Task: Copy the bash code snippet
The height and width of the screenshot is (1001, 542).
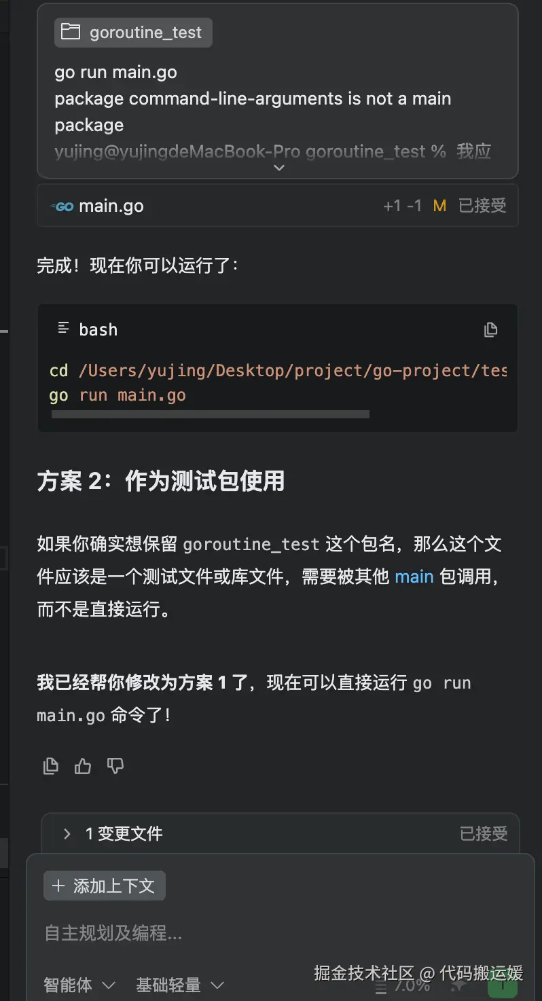Action: [x=490, y=329]
